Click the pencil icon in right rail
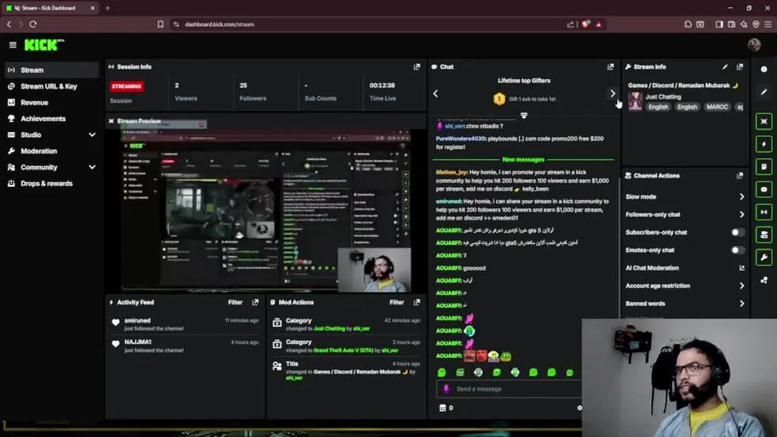Image resolution: width=777 pixels, height=437 pixels. tap(764, 92)
